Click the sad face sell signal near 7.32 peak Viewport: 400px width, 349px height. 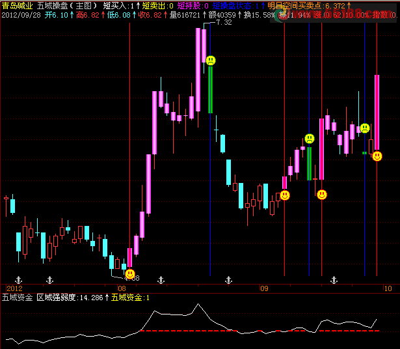tap(211, 61)
